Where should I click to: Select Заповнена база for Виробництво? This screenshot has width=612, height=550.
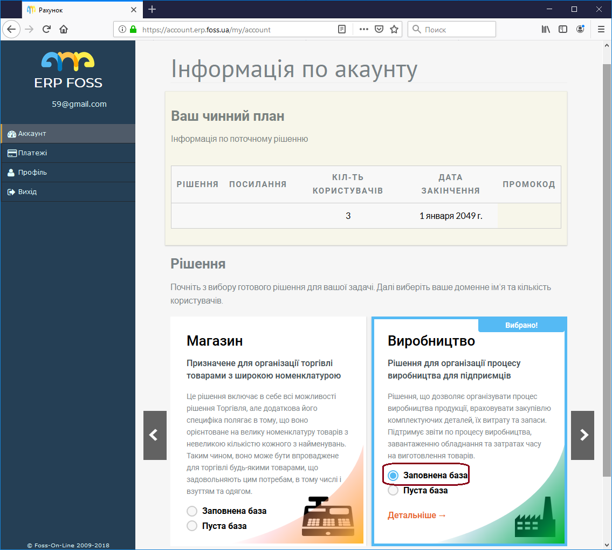393,476
